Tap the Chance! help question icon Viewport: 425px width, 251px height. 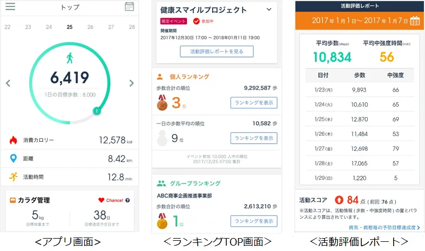coord(127,200)
